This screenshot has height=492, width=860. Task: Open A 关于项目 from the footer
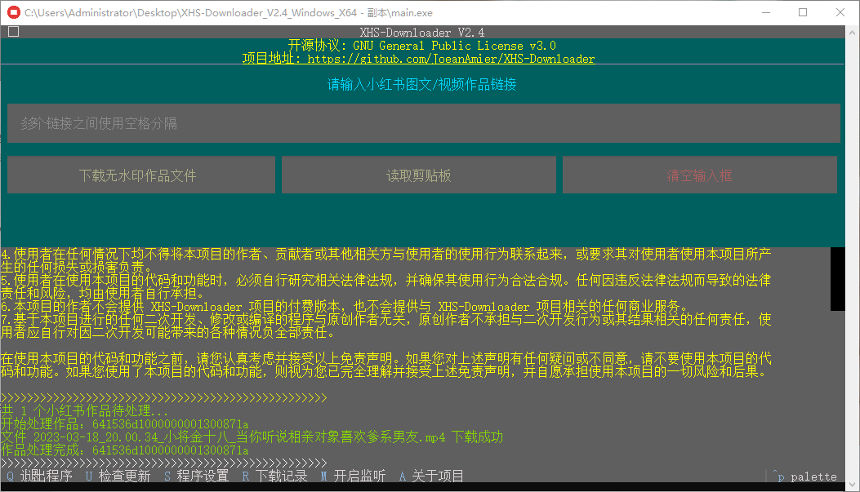432,476
